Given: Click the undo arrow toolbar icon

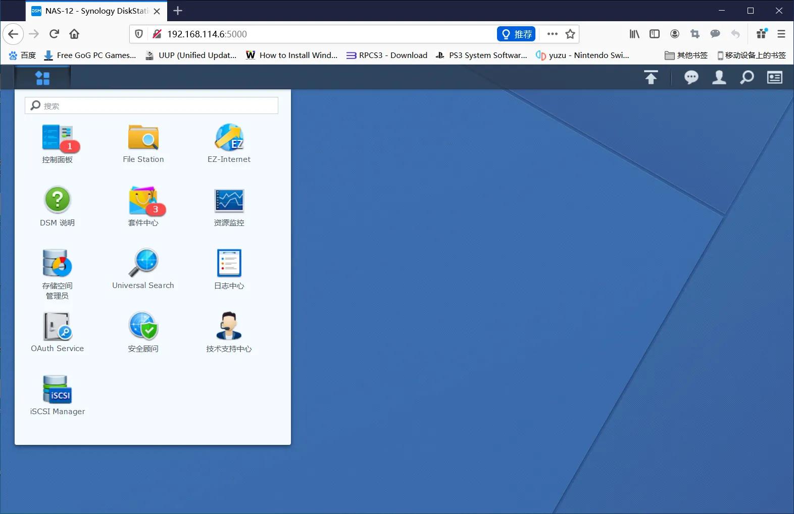Looking at the screenshot, I should click(x=735, y=34).
